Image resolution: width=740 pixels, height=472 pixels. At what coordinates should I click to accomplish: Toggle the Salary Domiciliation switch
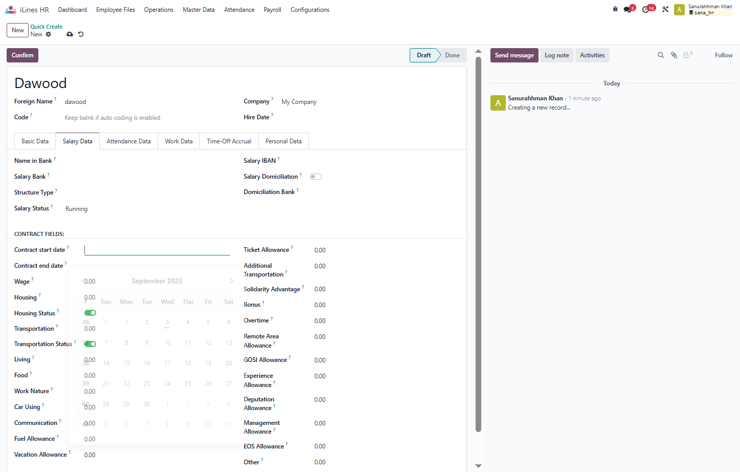(316, 177)
